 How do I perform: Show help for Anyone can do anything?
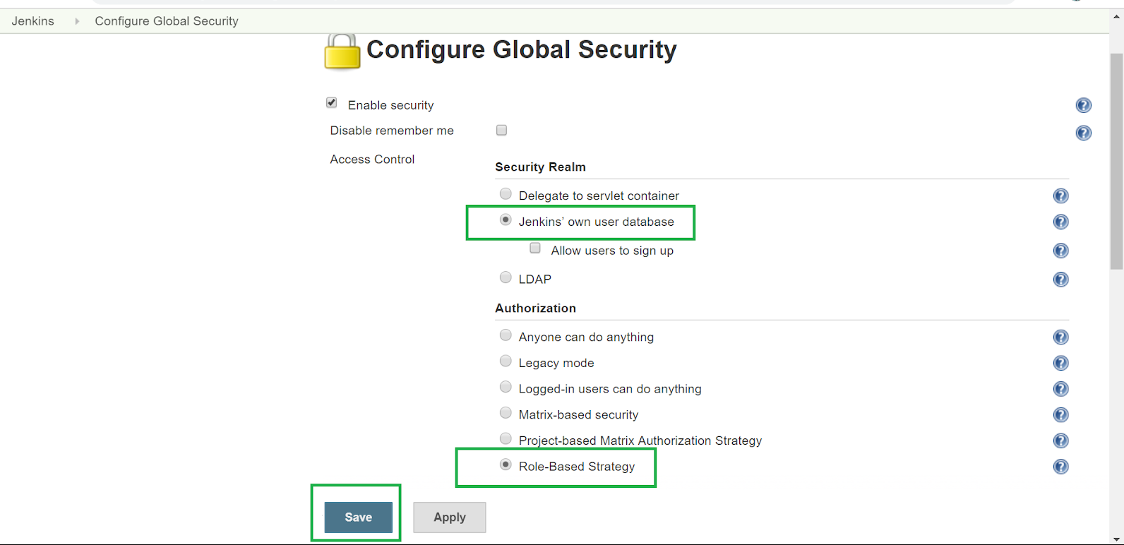pos(1060,337)
